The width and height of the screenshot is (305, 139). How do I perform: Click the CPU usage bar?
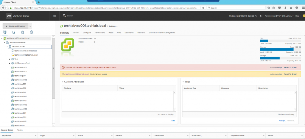point(280,41)
